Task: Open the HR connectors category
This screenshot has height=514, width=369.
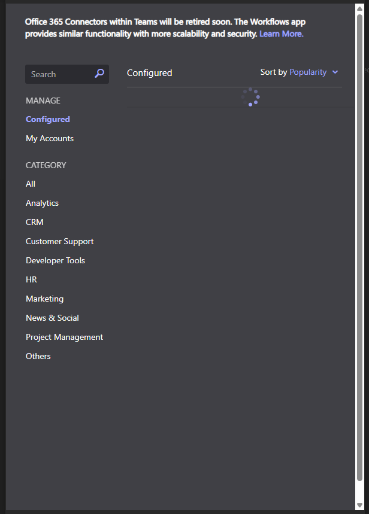Action: click(x=31, y=279)
